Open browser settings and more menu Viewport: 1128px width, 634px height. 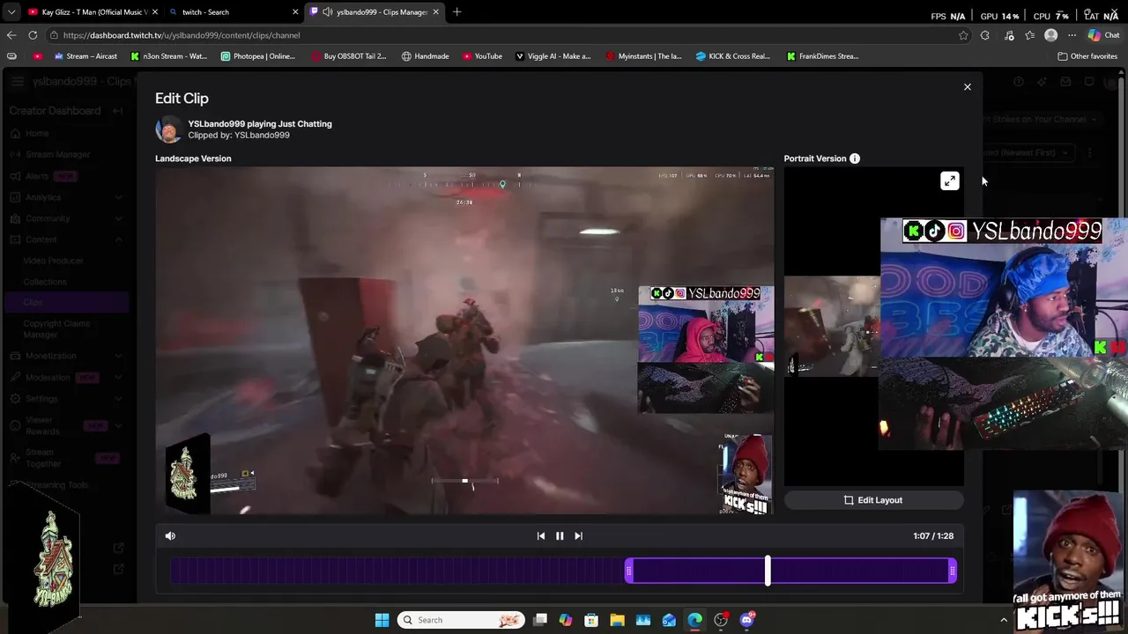pyautogui.click(x=1072, y=35)
